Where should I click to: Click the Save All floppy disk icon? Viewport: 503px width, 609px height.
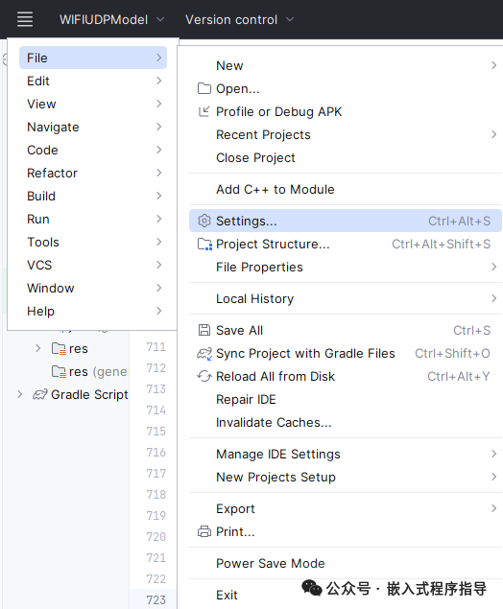pyautogui.click(x=204, y=330)
